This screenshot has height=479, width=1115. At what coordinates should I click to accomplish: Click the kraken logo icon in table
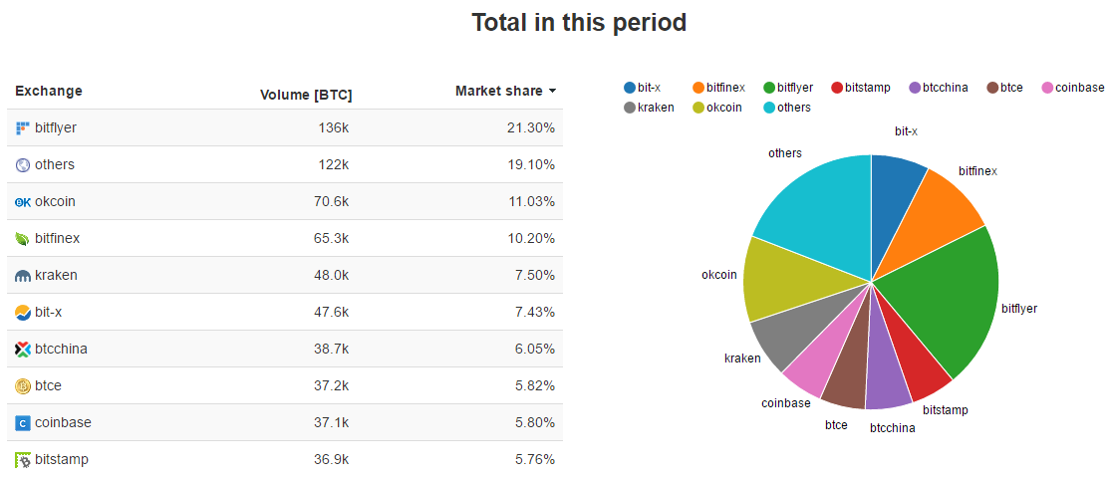23,276
